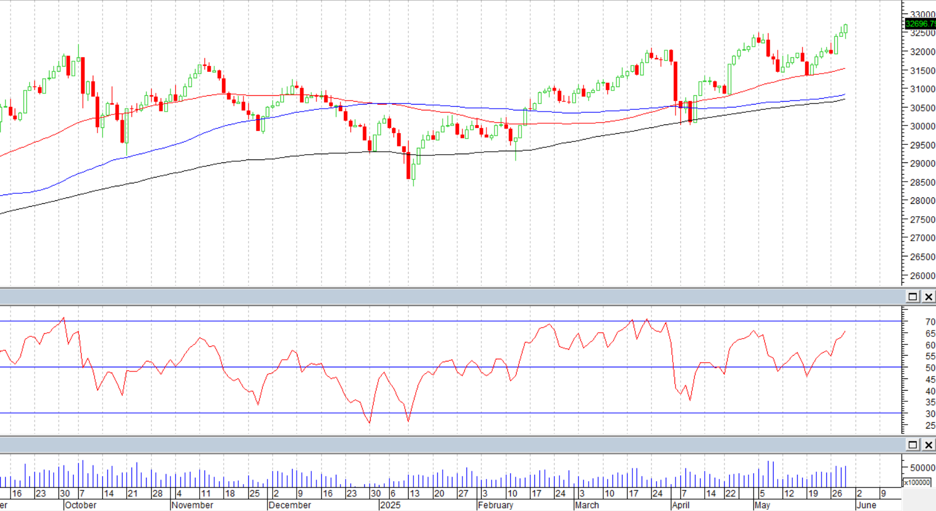The width and height of the screenshot is (936, 511).
Task: Select the April label on time axis
Action: pos(680,505)
